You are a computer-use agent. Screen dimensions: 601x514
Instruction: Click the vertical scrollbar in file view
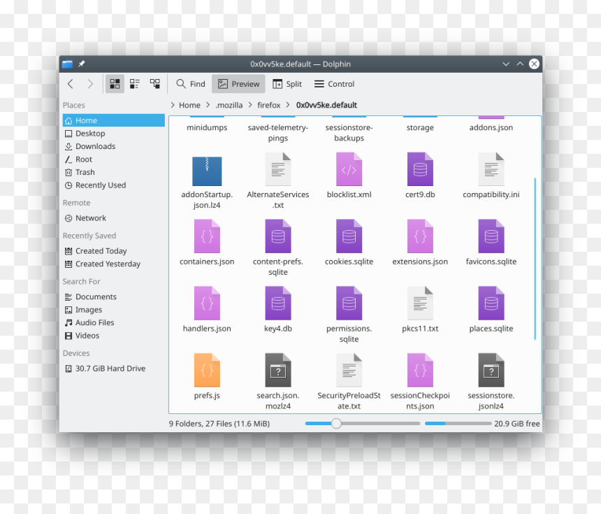coord(535,259)
